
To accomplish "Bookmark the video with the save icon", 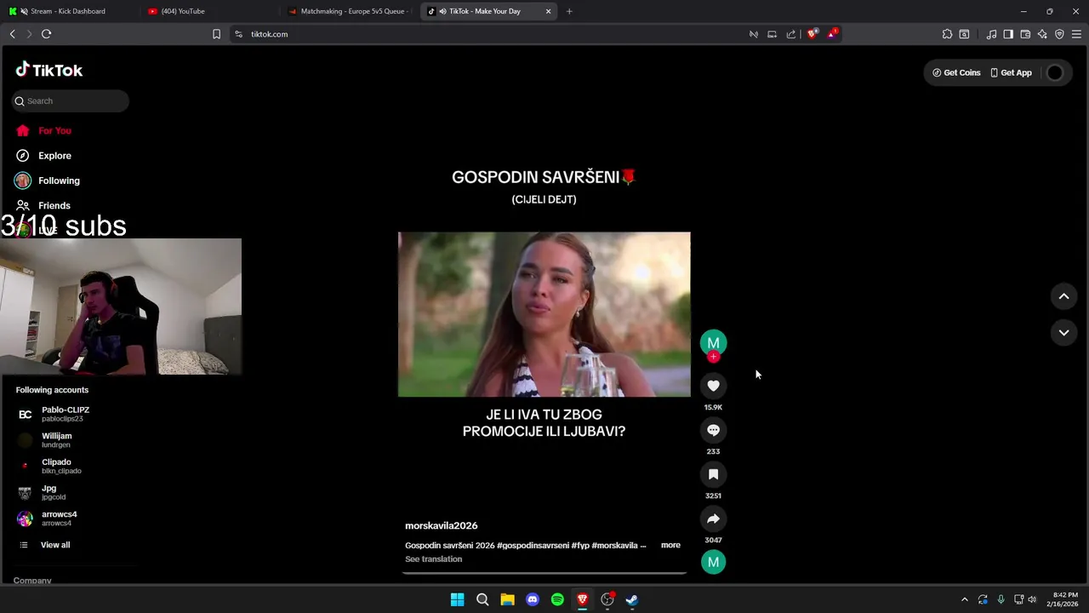I will 713,474.
